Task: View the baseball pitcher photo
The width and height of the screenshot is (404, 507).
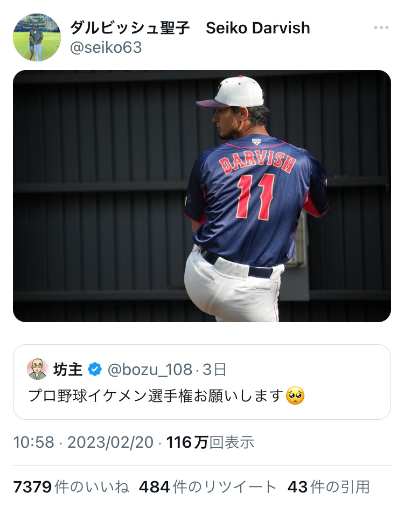Action: point(202,196)
